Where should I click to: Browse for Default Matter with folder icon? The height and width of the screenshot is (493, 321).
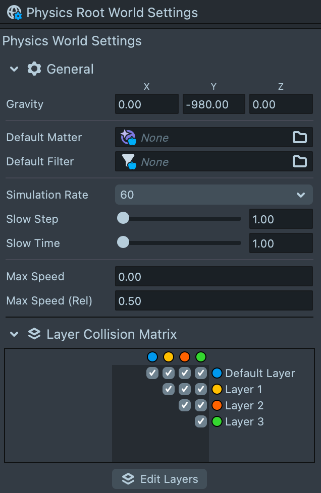pos(300,138)
